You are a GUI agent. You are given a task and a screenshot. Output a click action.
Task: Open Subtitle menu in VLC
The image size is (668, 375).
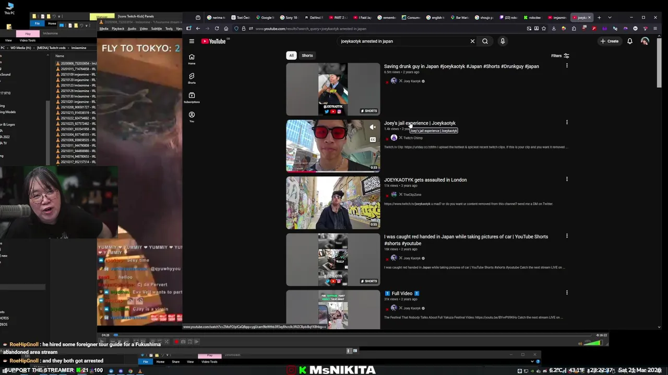point(156,29)
